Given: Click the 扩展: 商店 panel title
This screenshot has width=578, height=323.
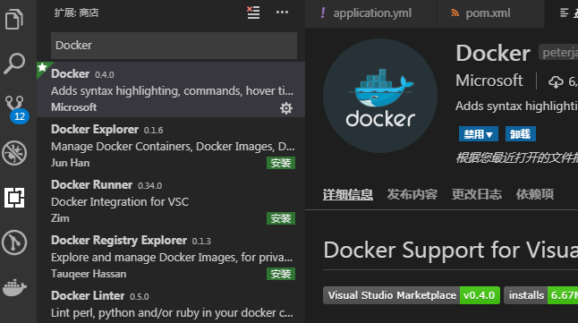Looking at the screenshot, I should click(x=76, y=13).
